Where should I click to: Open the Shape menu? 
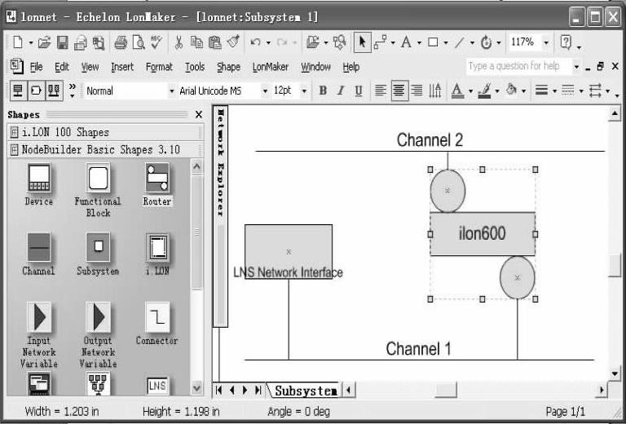click(x=228, y=67)
